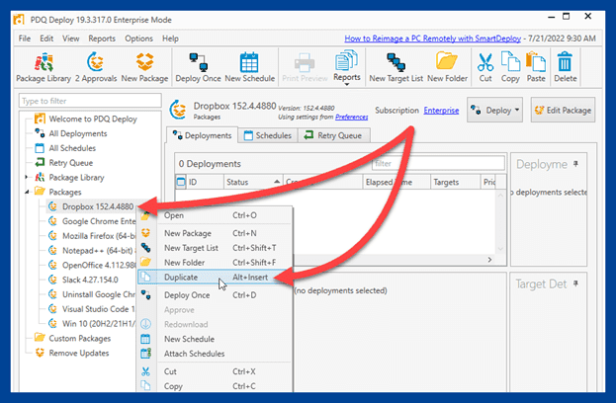Select the Google Chrome Enterprise package
616x403 pixels.
pos(92,221)
